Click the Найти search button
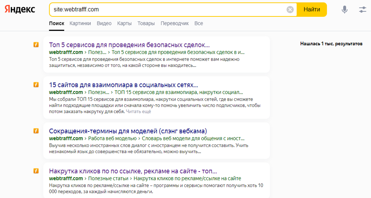This screenshot has width=371, height=198. click(x=312, y=10)
